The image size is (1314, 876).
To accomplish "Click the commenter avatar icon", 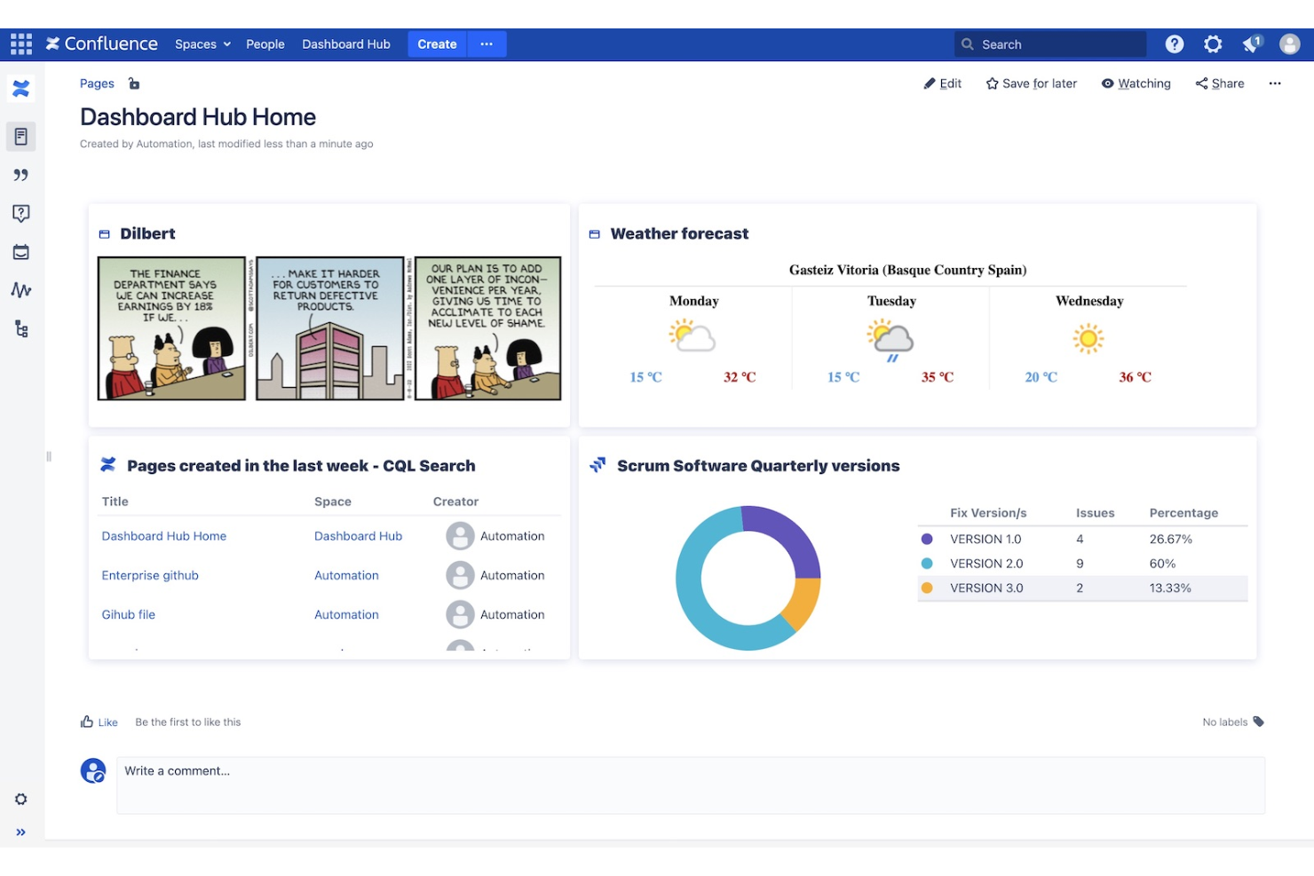I will 93,770.
